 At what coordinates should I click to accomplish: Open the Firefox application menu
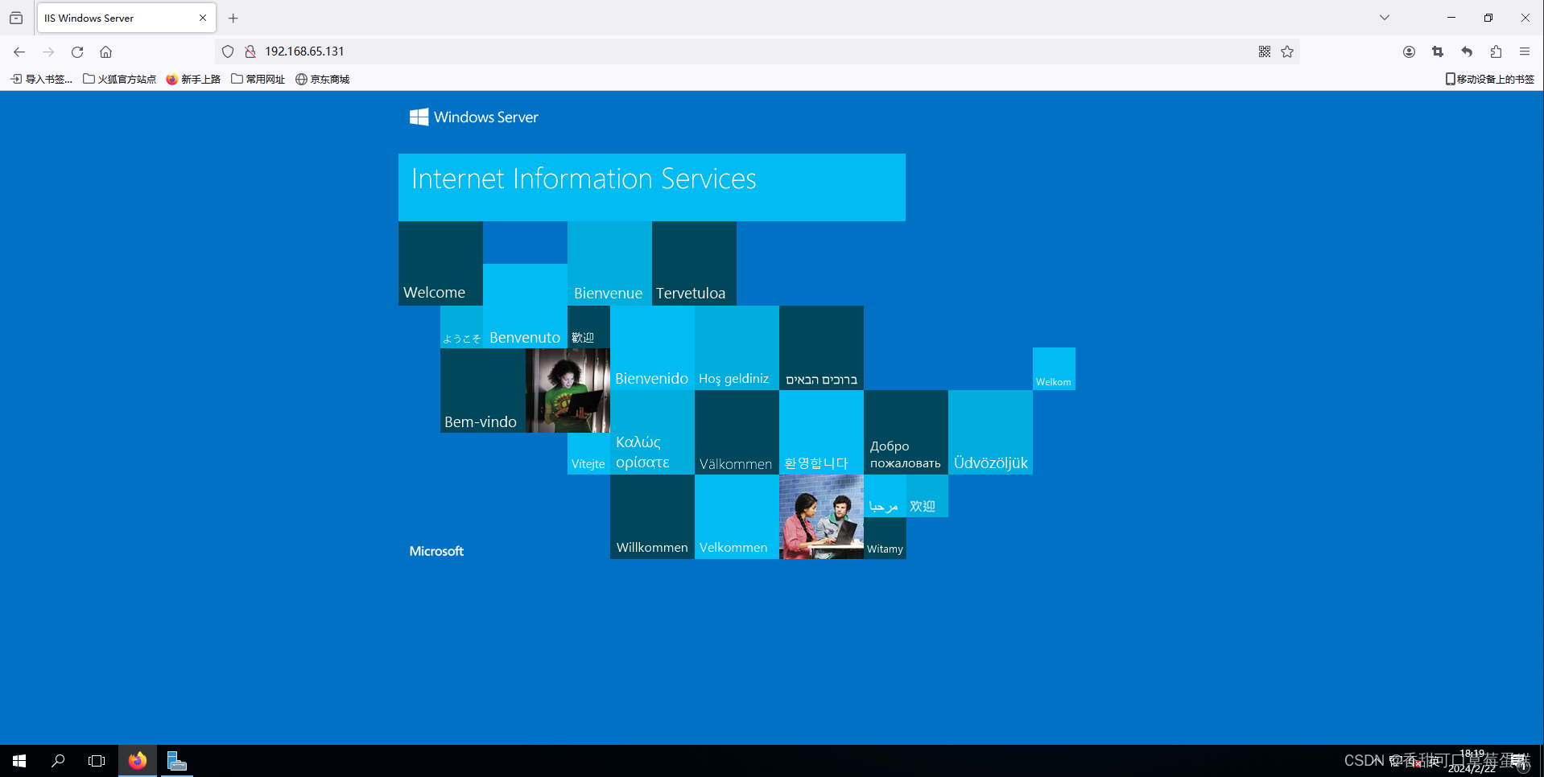pyautogui.click(x=1525, y=51)
